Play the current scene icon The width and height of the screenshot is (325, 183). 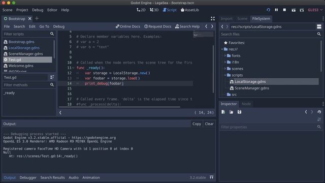[x=294, y=10]
